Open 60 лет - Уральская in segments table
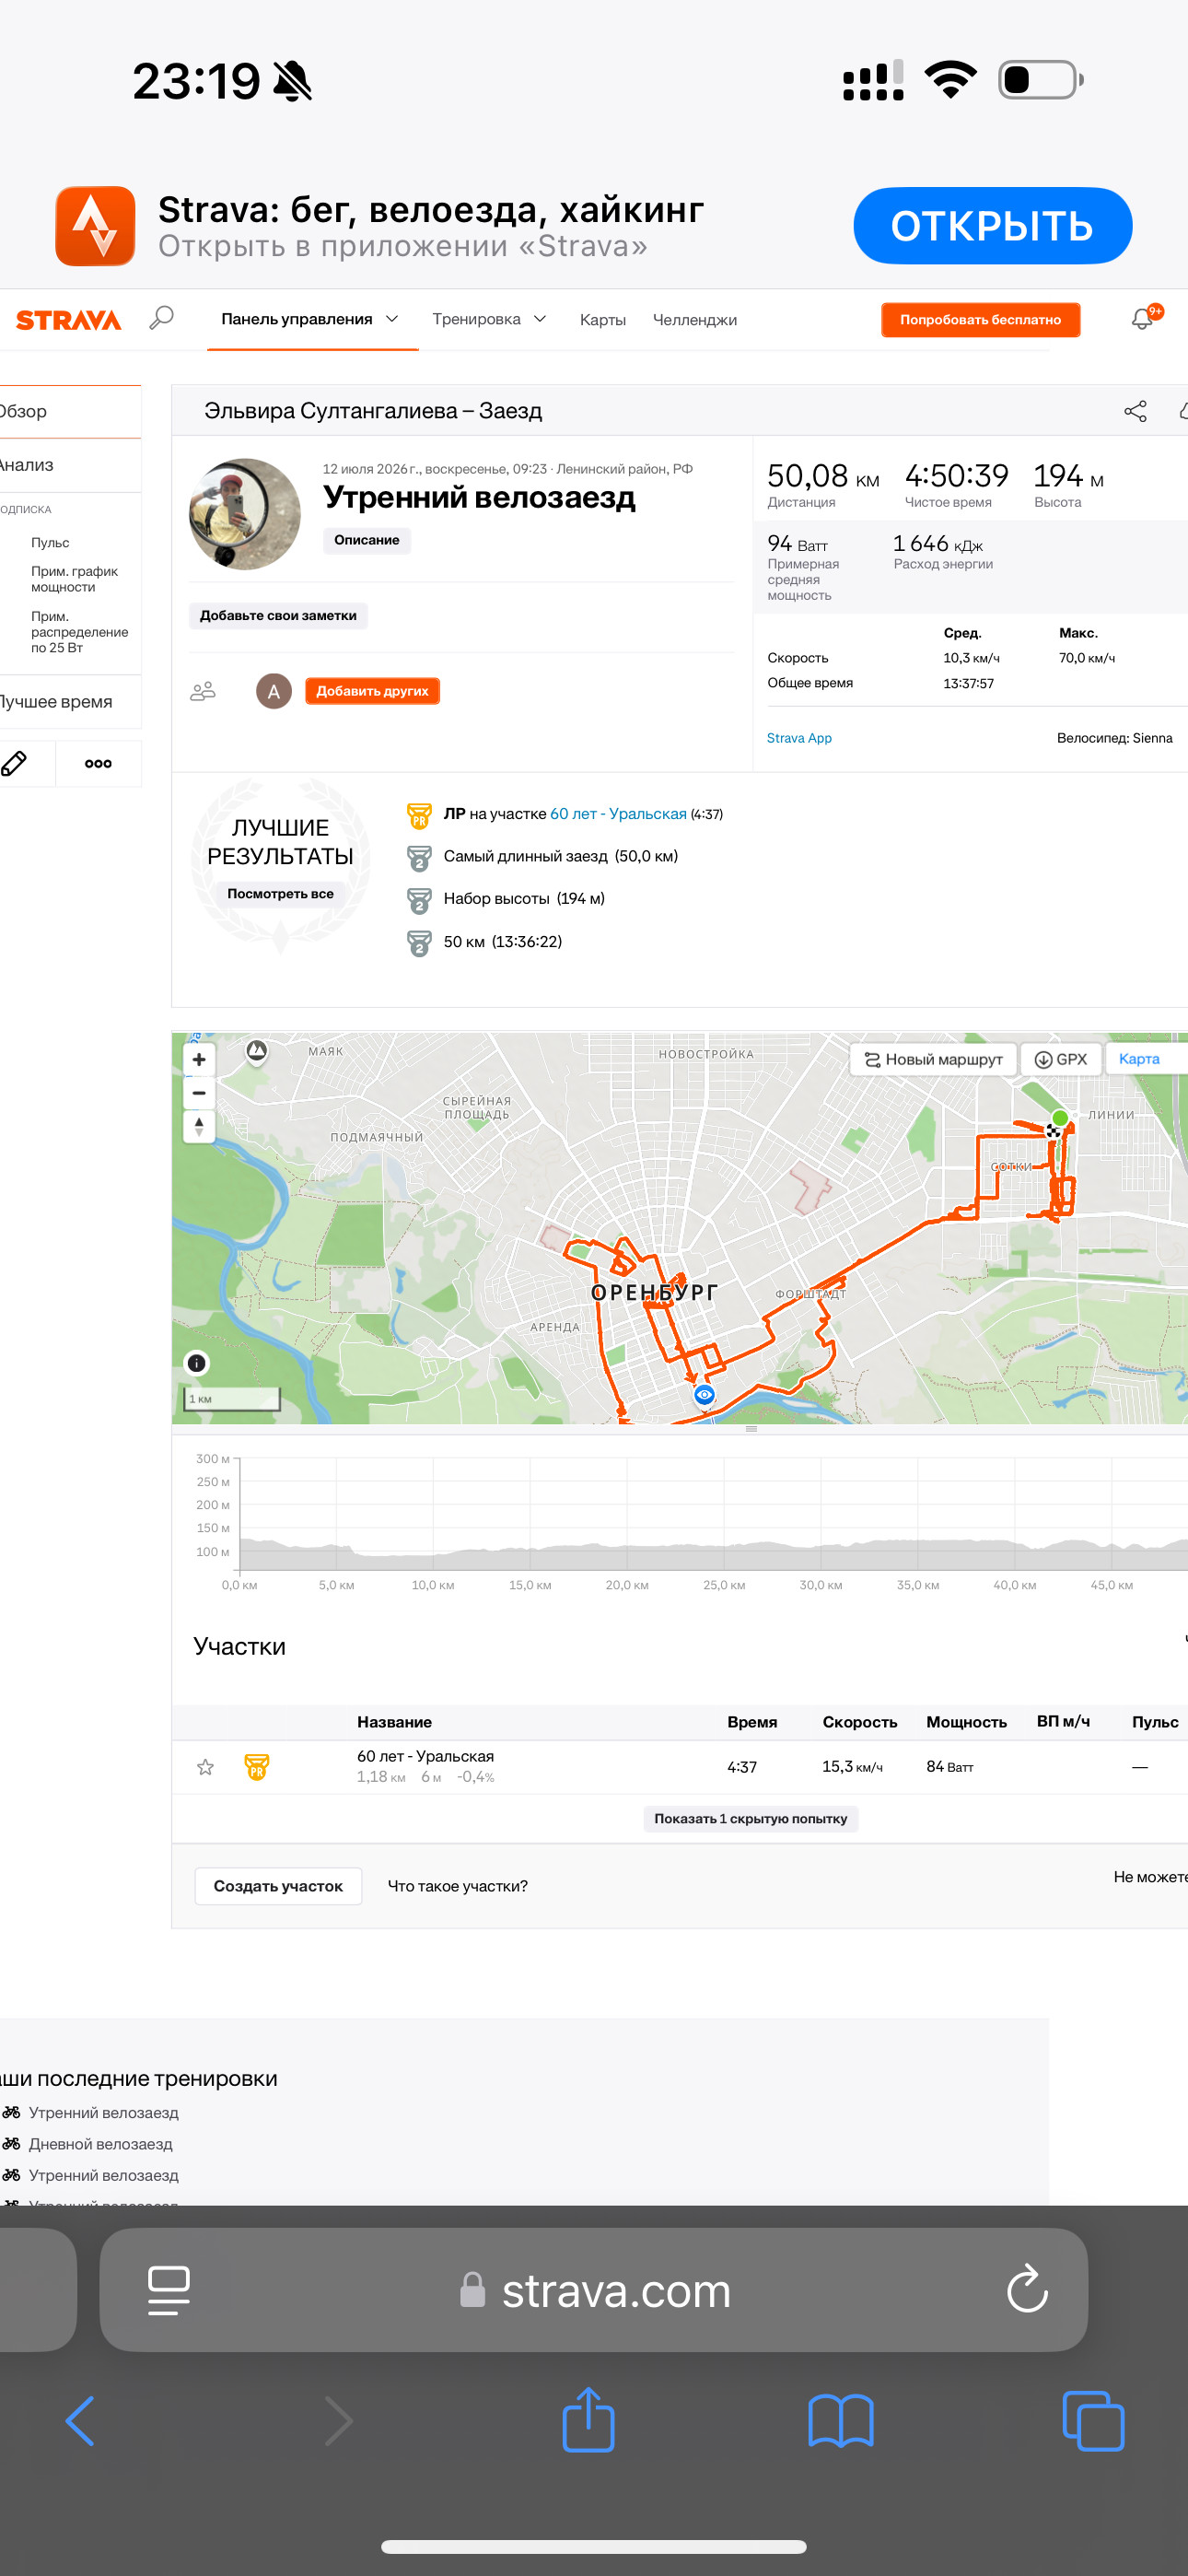 tap(426, 1756)
